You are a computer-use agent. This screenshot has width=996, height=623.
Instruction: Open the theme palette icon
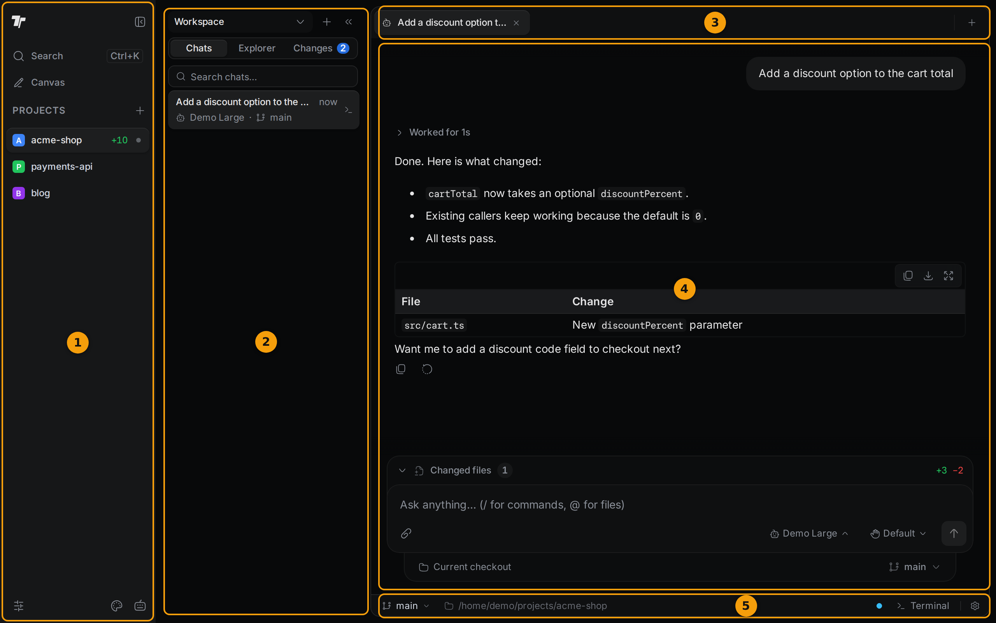[116, 605]
